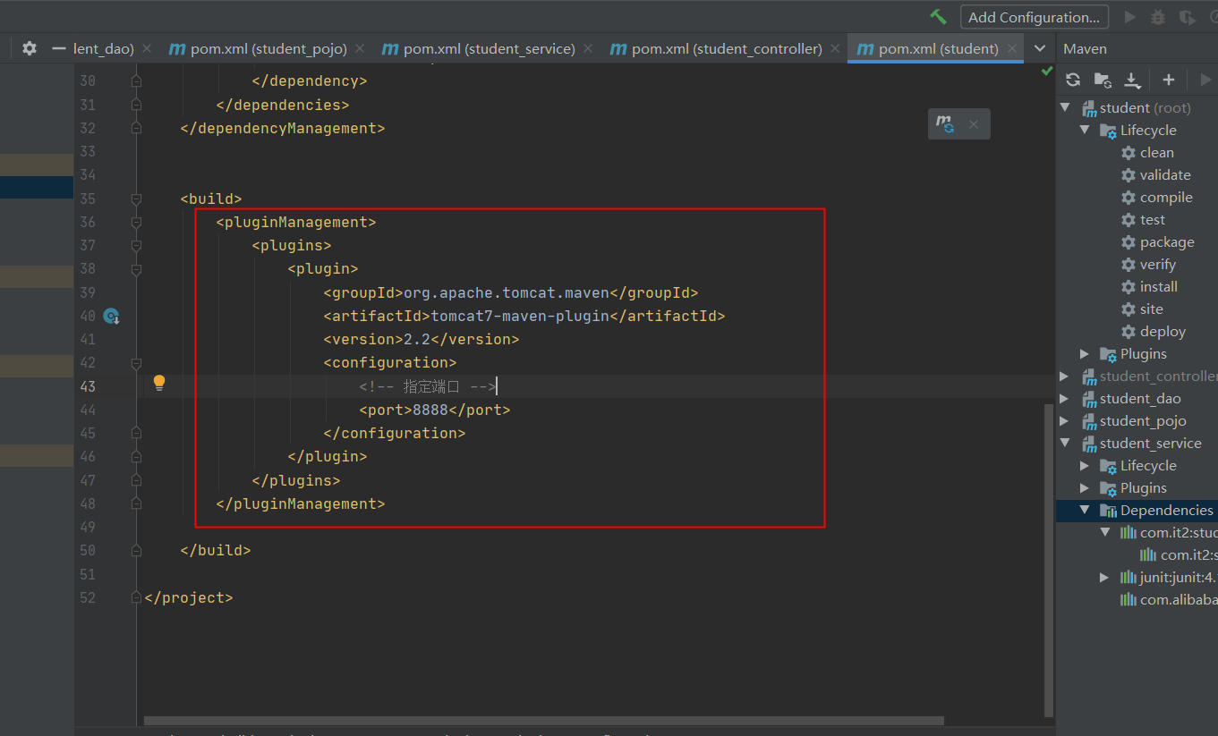Click the fold marker at line 52
Viewport: 1218px width, 736px height.
(x=136, y=597)
